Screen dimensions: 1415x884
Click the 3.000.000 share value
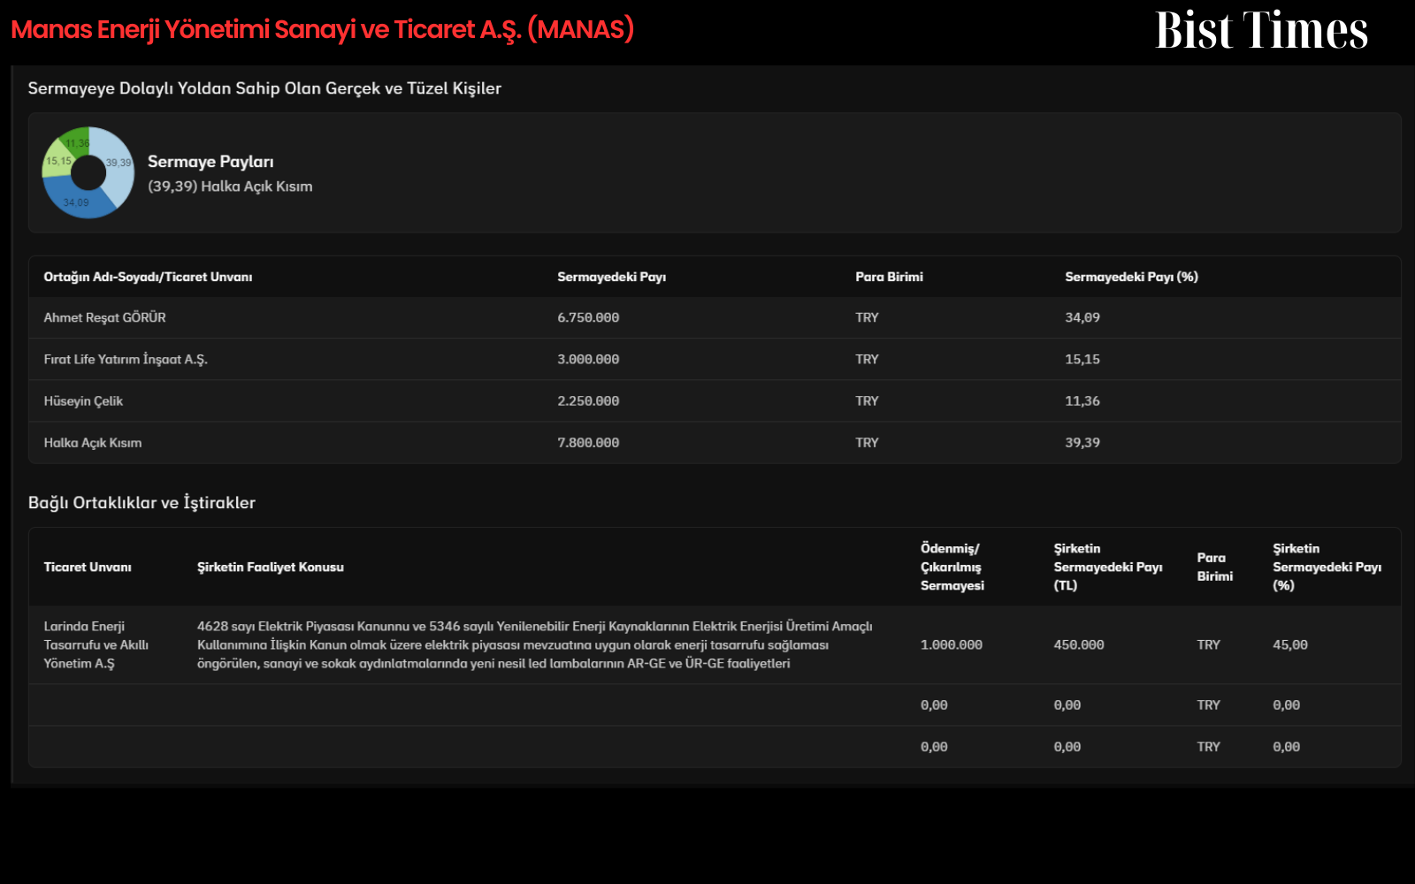pos(588,359)
